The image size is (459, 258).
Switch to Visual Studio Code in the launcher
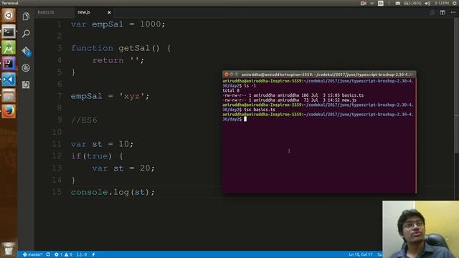tap(9, 80)
